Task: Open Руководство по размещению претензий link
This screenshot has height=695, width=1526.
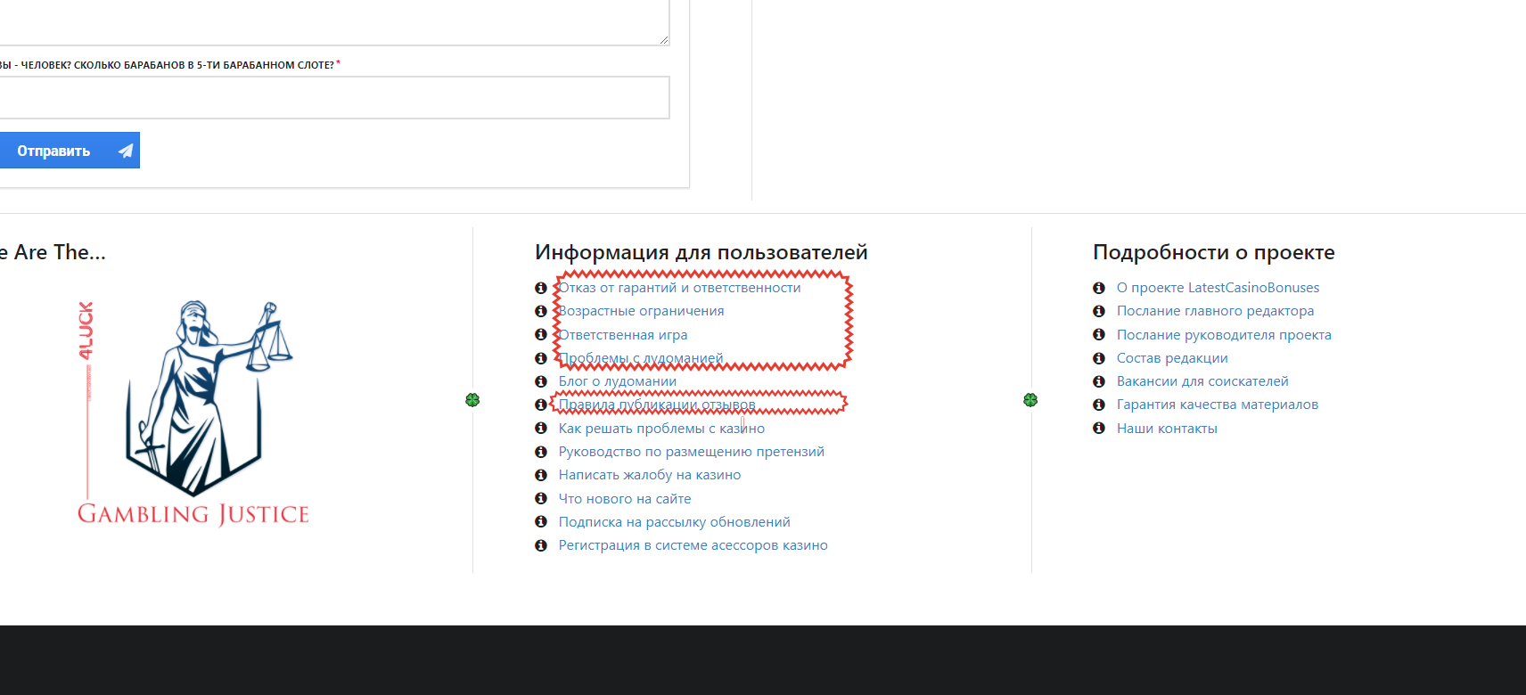Action: (691, 452)
